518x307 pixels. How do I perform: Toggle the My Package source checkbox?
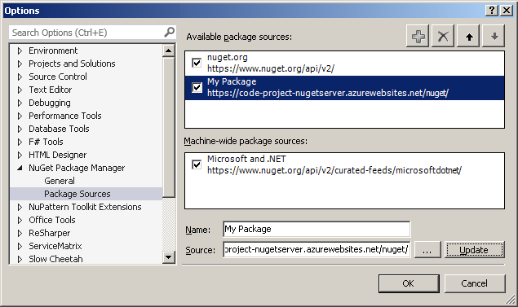(197, 88)
